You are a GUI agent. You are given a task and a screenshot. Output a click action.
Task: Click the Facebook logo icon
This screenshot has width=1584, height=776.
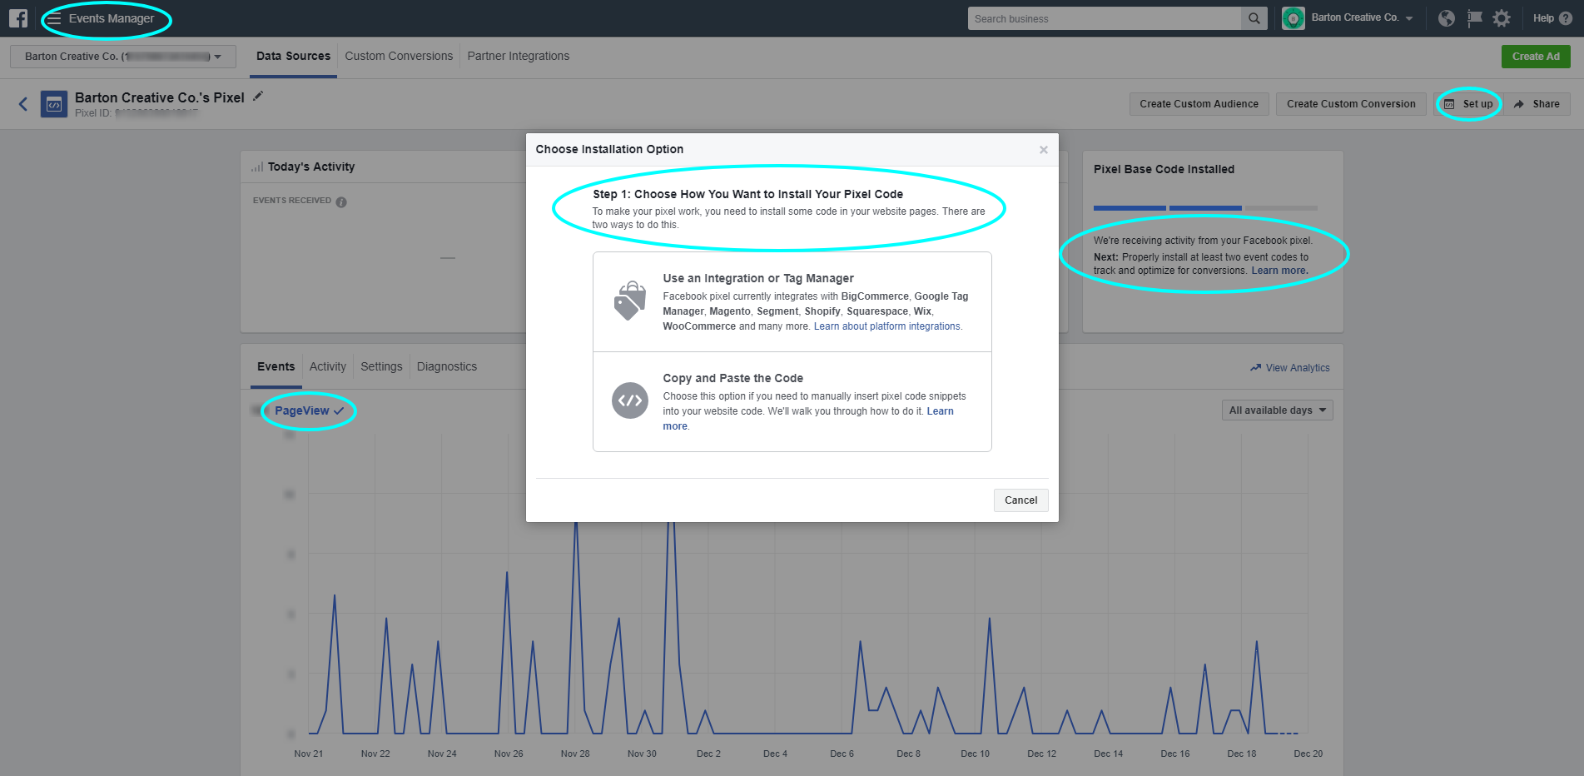point(18,18)
